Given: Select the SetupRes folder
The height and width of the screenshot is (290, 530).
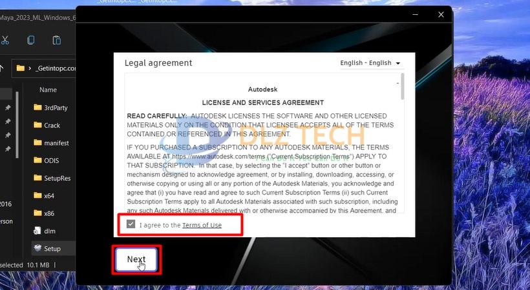Looking at the screenshot, I should pos(52,178).
